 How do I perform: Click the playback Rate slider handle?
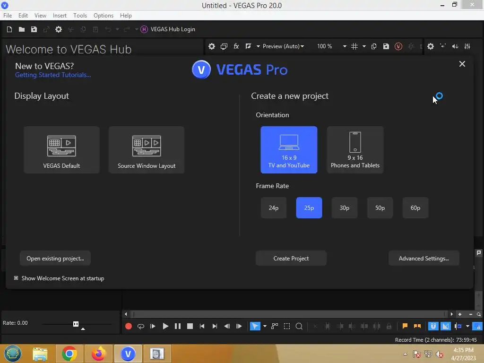click(x=76, y=324)
